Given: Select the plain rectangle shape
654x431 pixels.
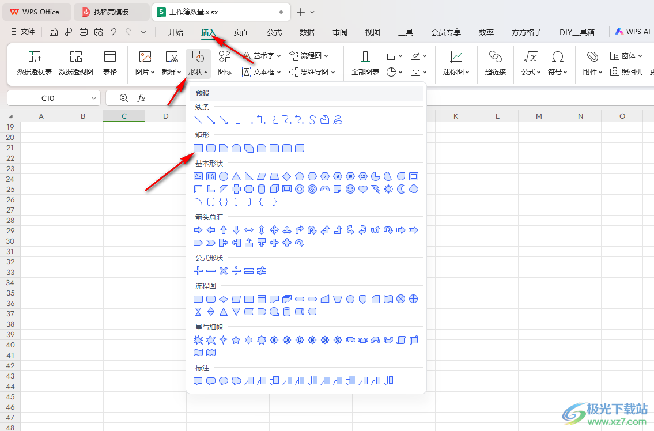Looking at the screenshot, I should [198, 148].
